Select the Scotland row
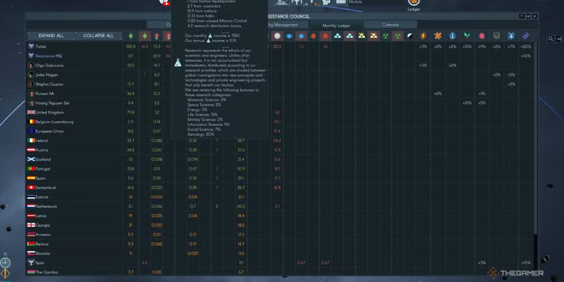 (280, 159)
